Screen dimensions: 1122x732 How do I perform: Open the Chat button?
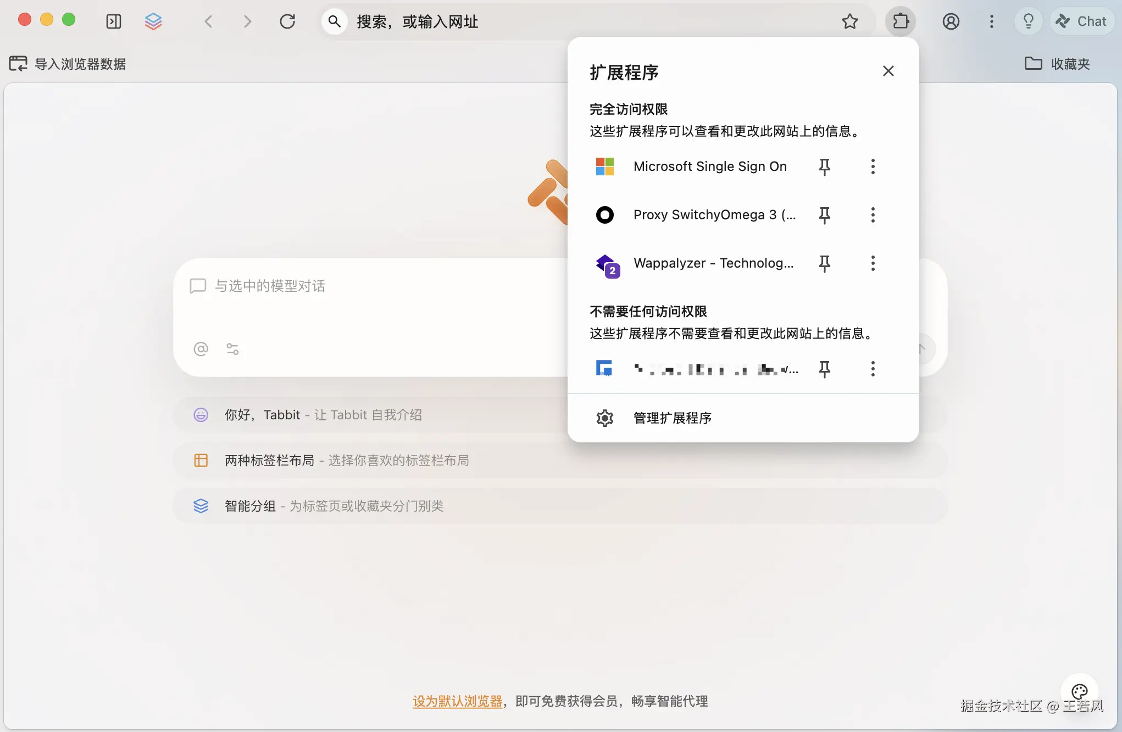coord(1081,21)
